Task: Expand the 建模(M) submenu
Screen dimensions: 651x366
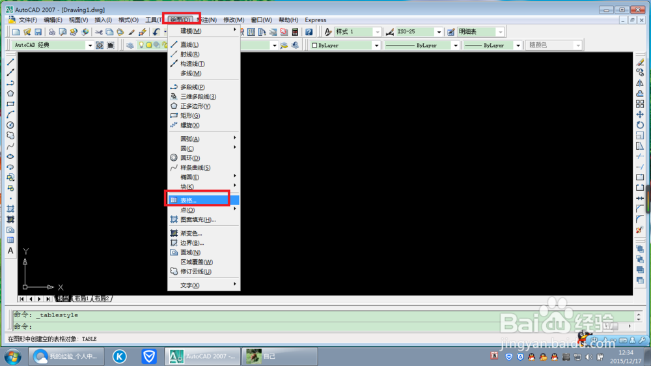Action: [x=203, y=31]
